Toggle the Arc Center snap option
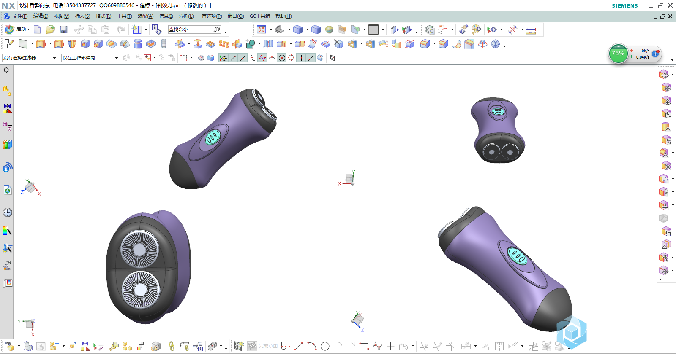Screen dimensions: 676x355 282,58
